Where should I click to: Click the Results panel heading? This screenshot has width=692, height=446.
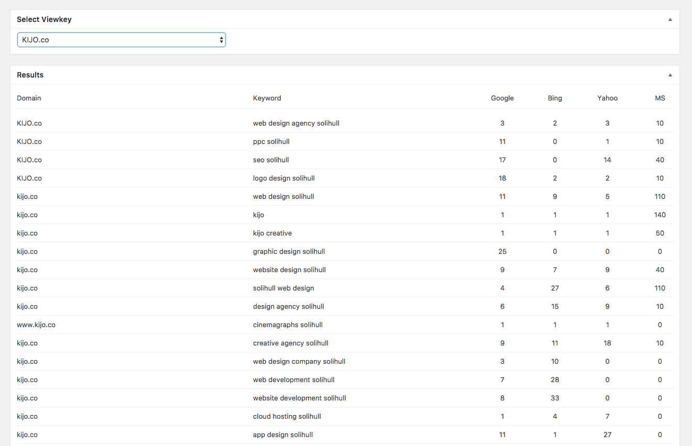[x=30, y=75]
